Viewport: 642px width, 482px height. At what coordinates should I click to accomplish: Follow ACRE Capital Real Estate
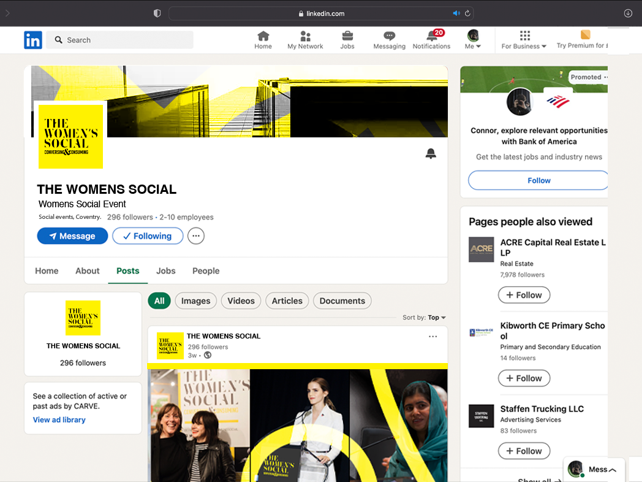524,295
